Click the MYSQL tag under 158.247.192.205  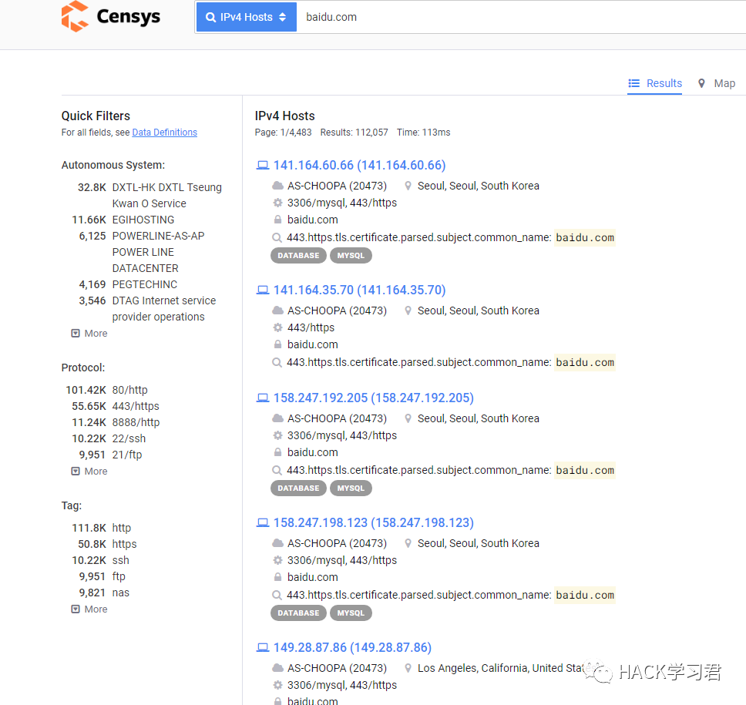point(351,488)
